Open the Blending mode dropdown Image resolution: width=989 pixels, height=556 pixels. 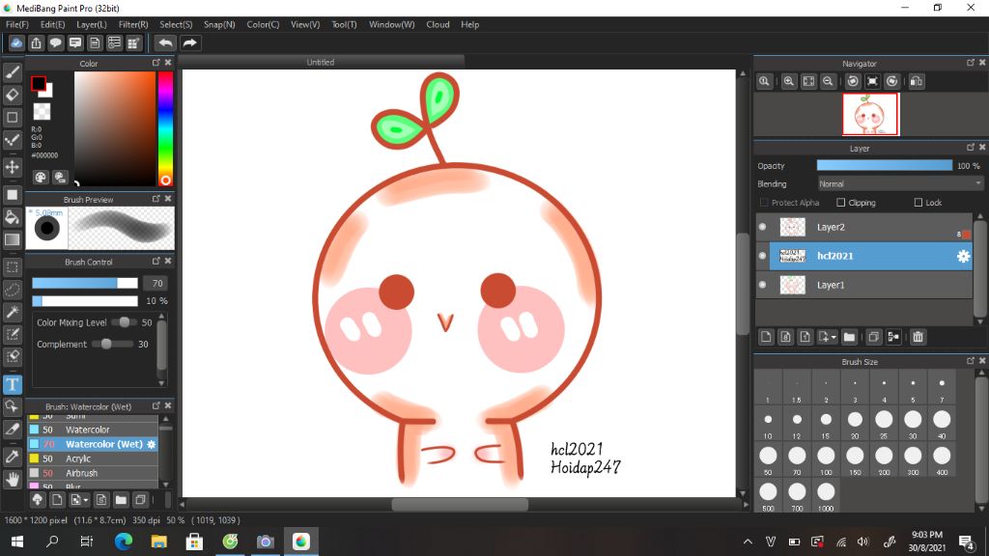tap(900, 184)
